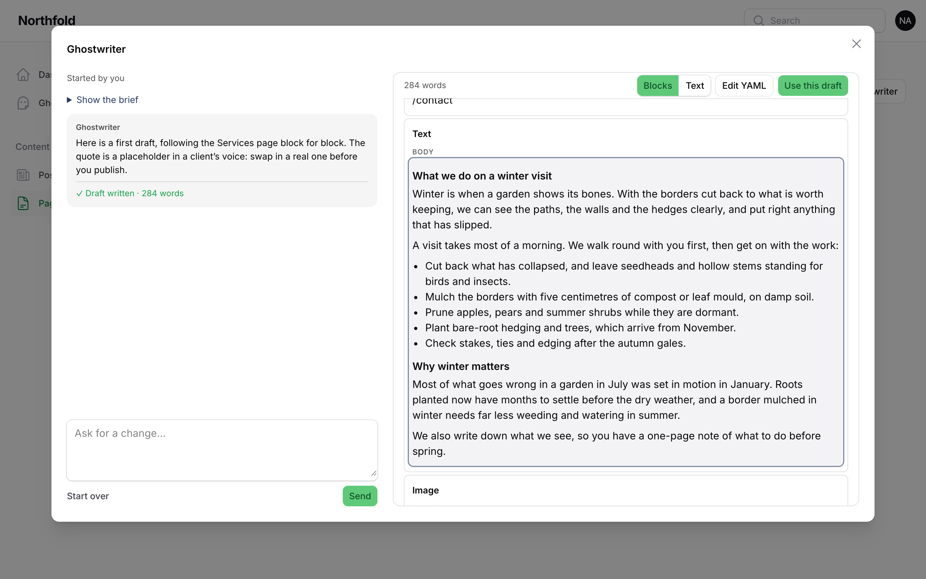Open the Dashboard home icon in sidebar
The image size is (926, 579).
23,75
